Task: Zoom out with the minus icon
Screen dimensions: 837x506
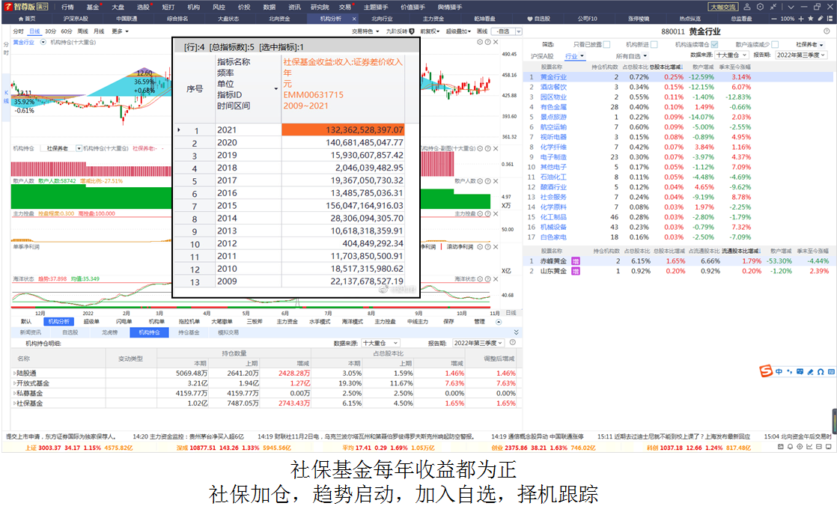Action: [x=774, y=19]
